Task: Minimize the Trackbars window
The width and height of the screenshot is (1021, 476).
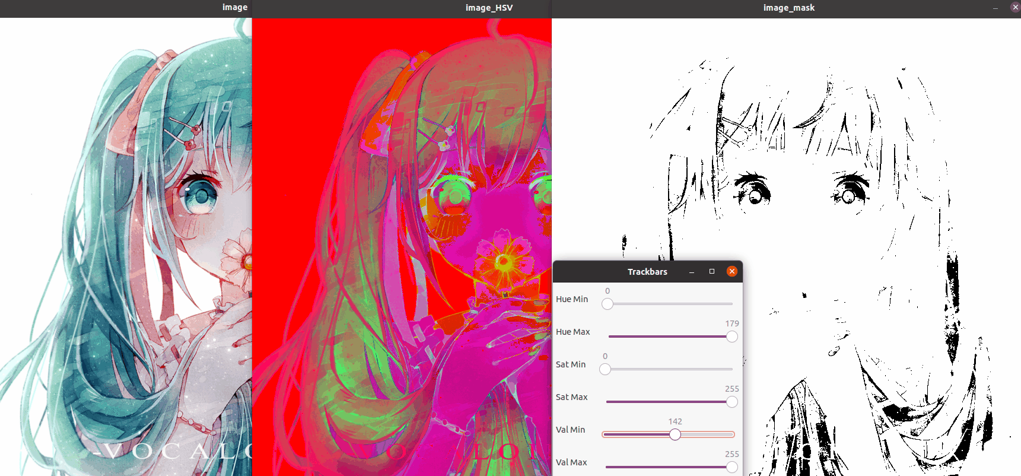Action: click(692, 272)
